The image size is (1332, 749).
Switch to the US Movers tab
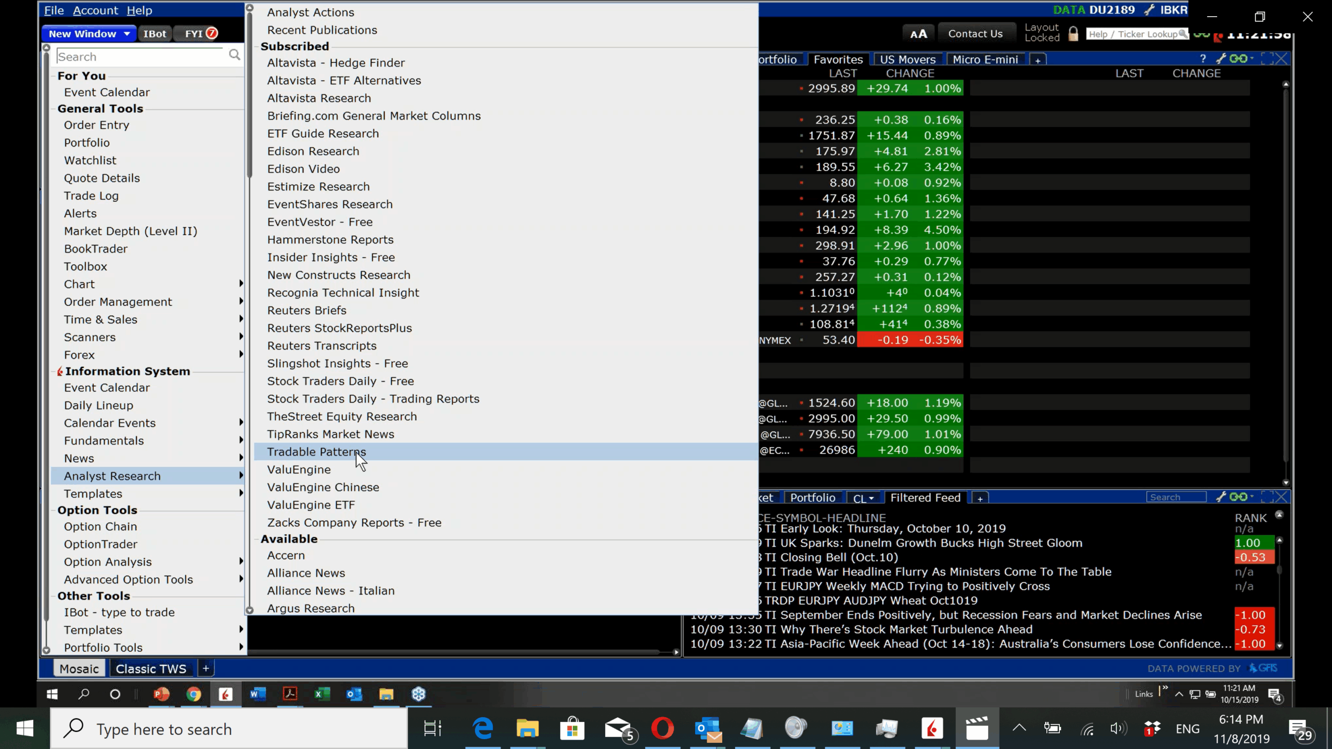[907, 59]
